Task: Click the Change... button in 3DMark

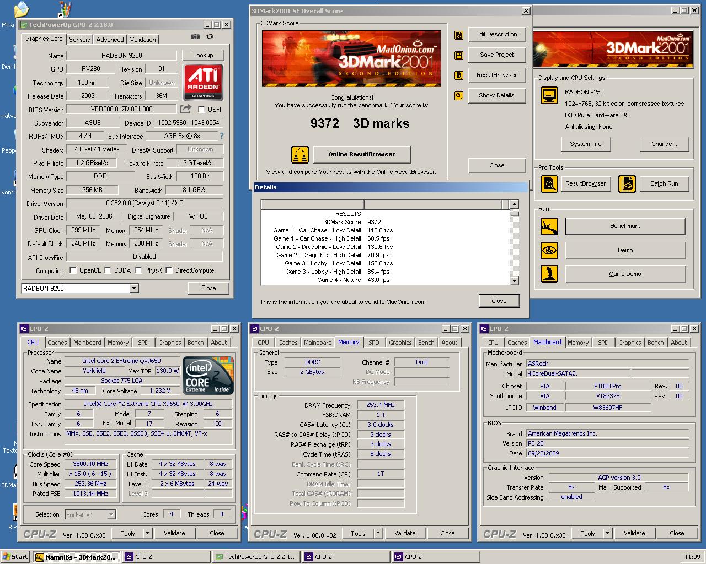Action: coord(664,144)
